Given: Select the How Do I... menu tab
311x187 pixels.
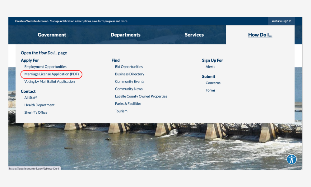Looking at the screenshot, I should coord(260,35).
